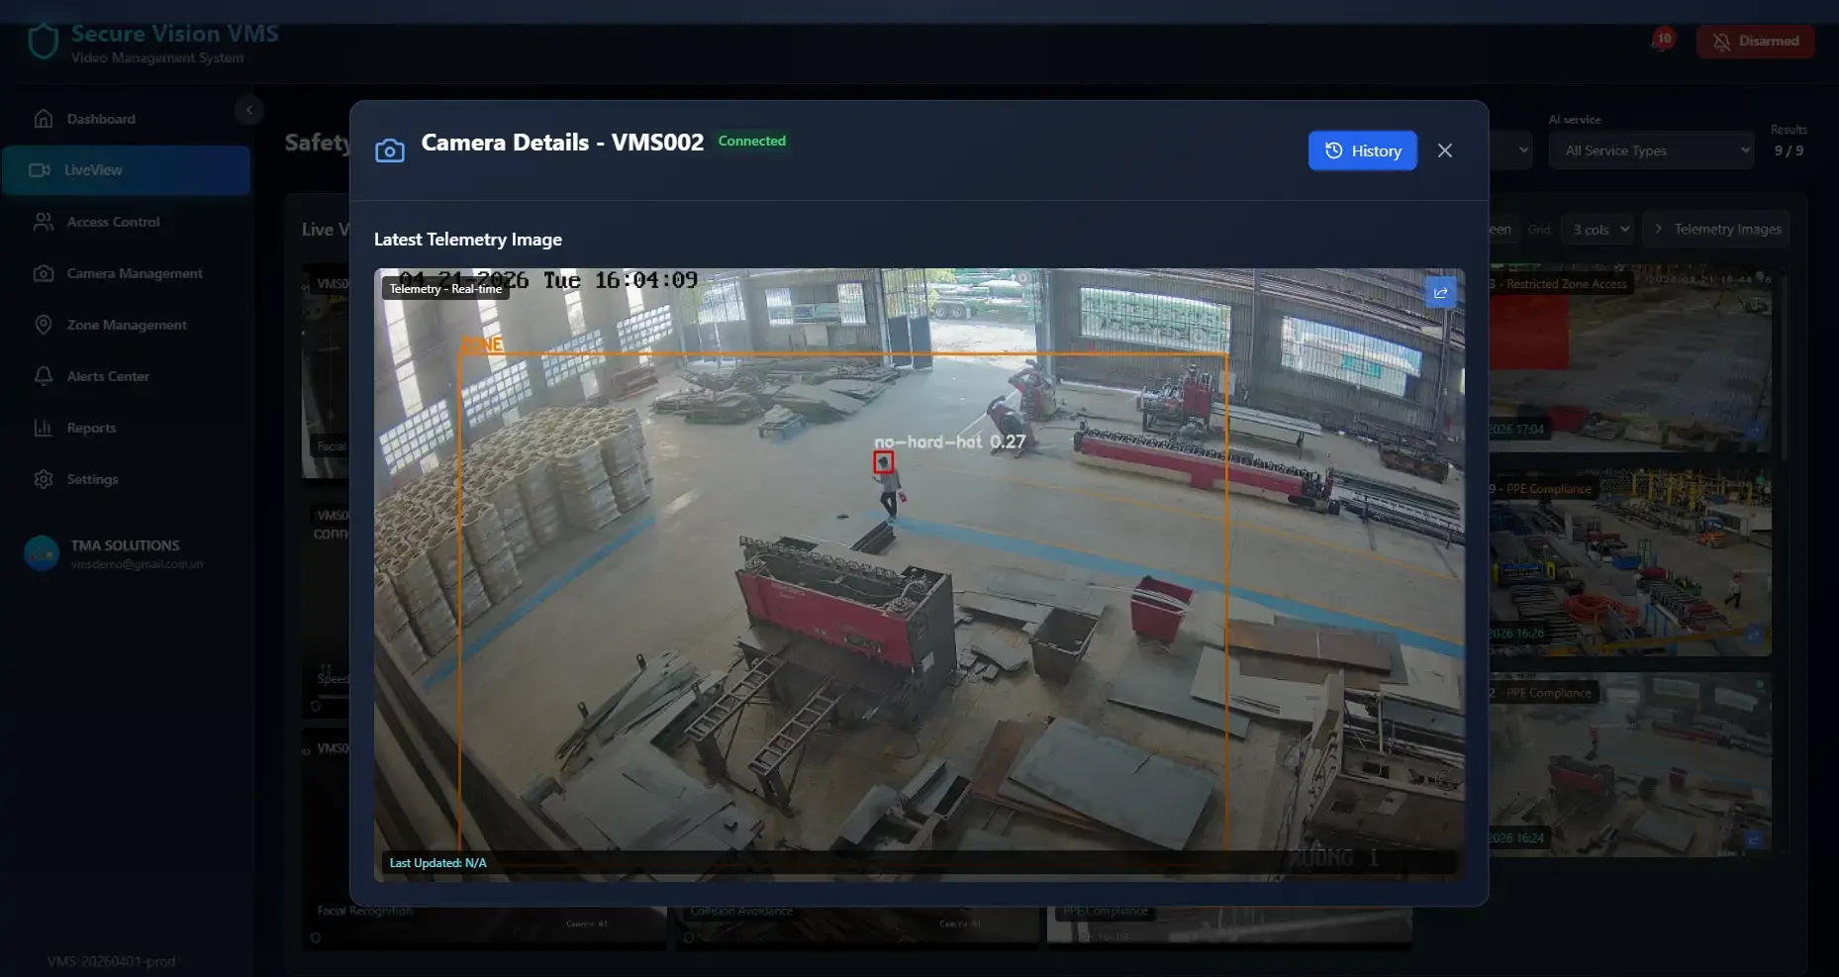This screenshot has height=977, width=1839.
Task: Click the LiveView video camera icon
Action: [40, 170]
